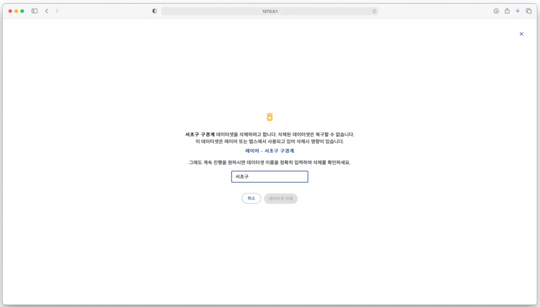The height and width of the screenshot is (307, 540).
Task: Go back to the previous page
Action: [x=46, y=11]
